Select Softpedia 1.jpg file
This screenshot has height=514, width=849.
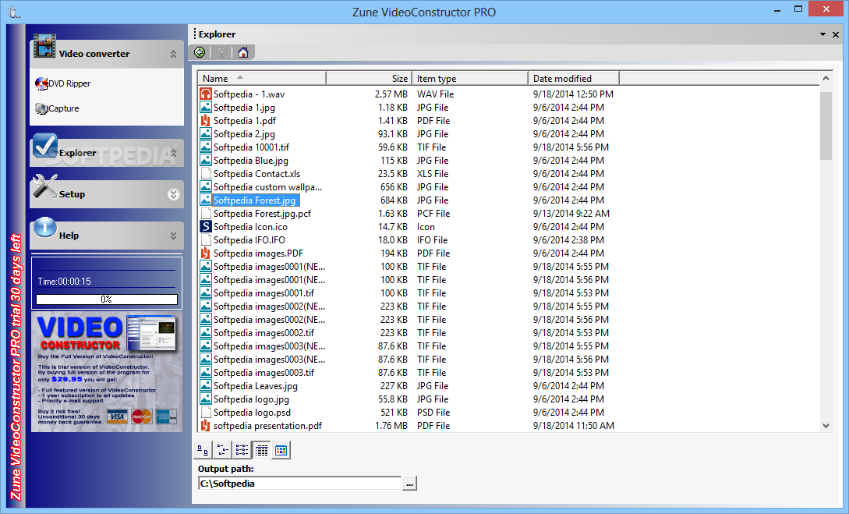click(244, 107)
